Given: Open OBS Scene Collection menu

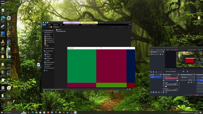Looking at the screenshot, I should 192,50.
